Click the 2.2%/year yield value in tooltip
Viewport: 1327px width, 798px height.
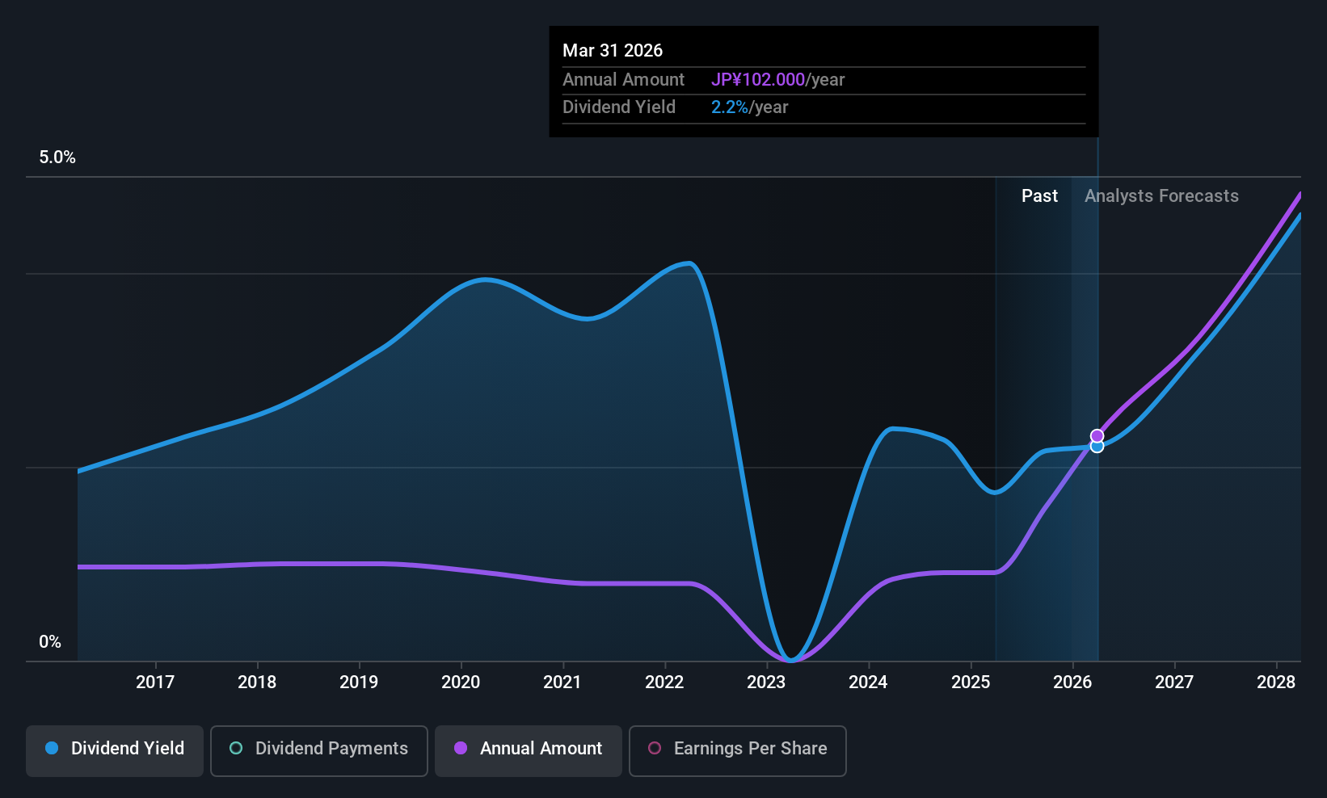point(749,107)
